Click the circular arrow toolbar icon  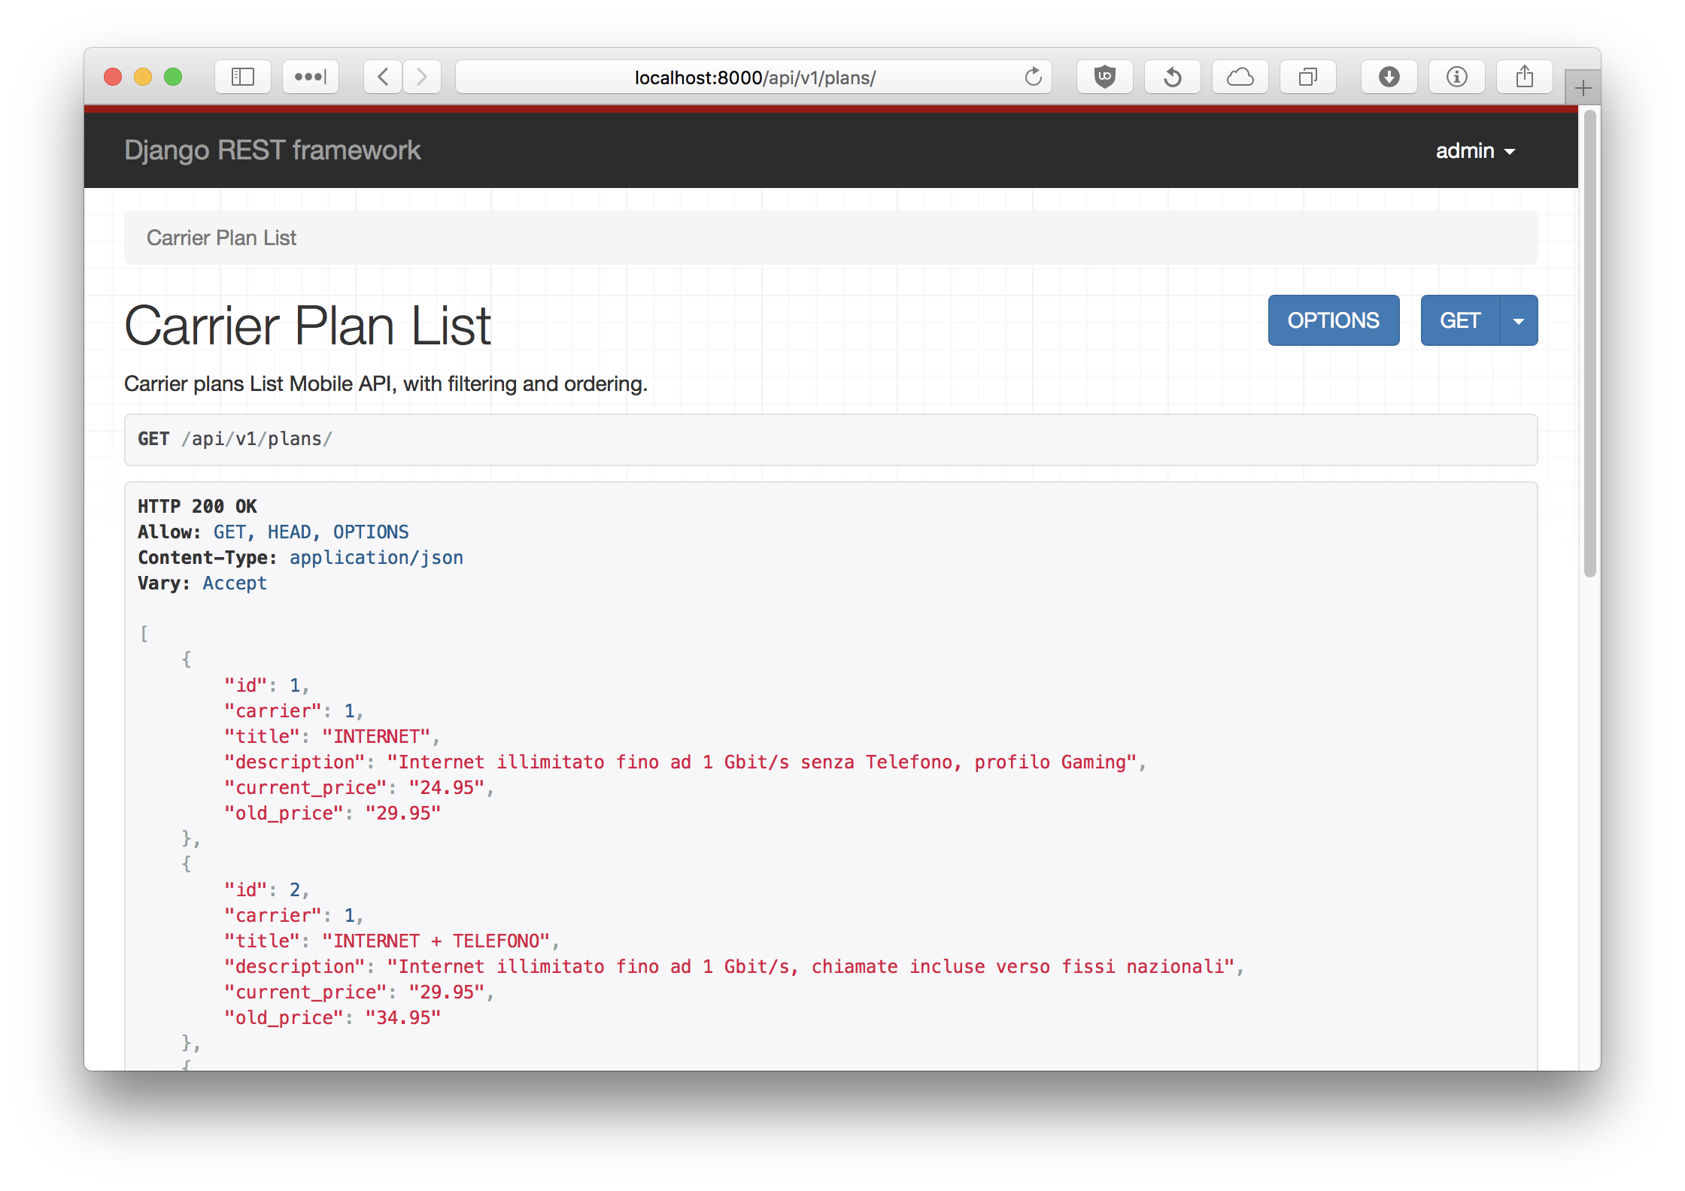pyautogui.click(x=1172, y=77)
